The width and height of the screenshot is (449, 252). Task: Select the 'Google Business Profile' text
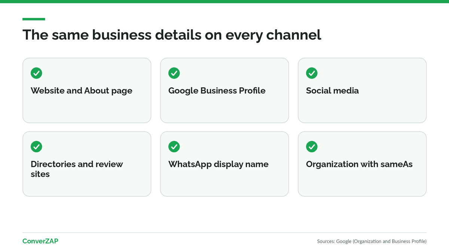click(217, 91)
